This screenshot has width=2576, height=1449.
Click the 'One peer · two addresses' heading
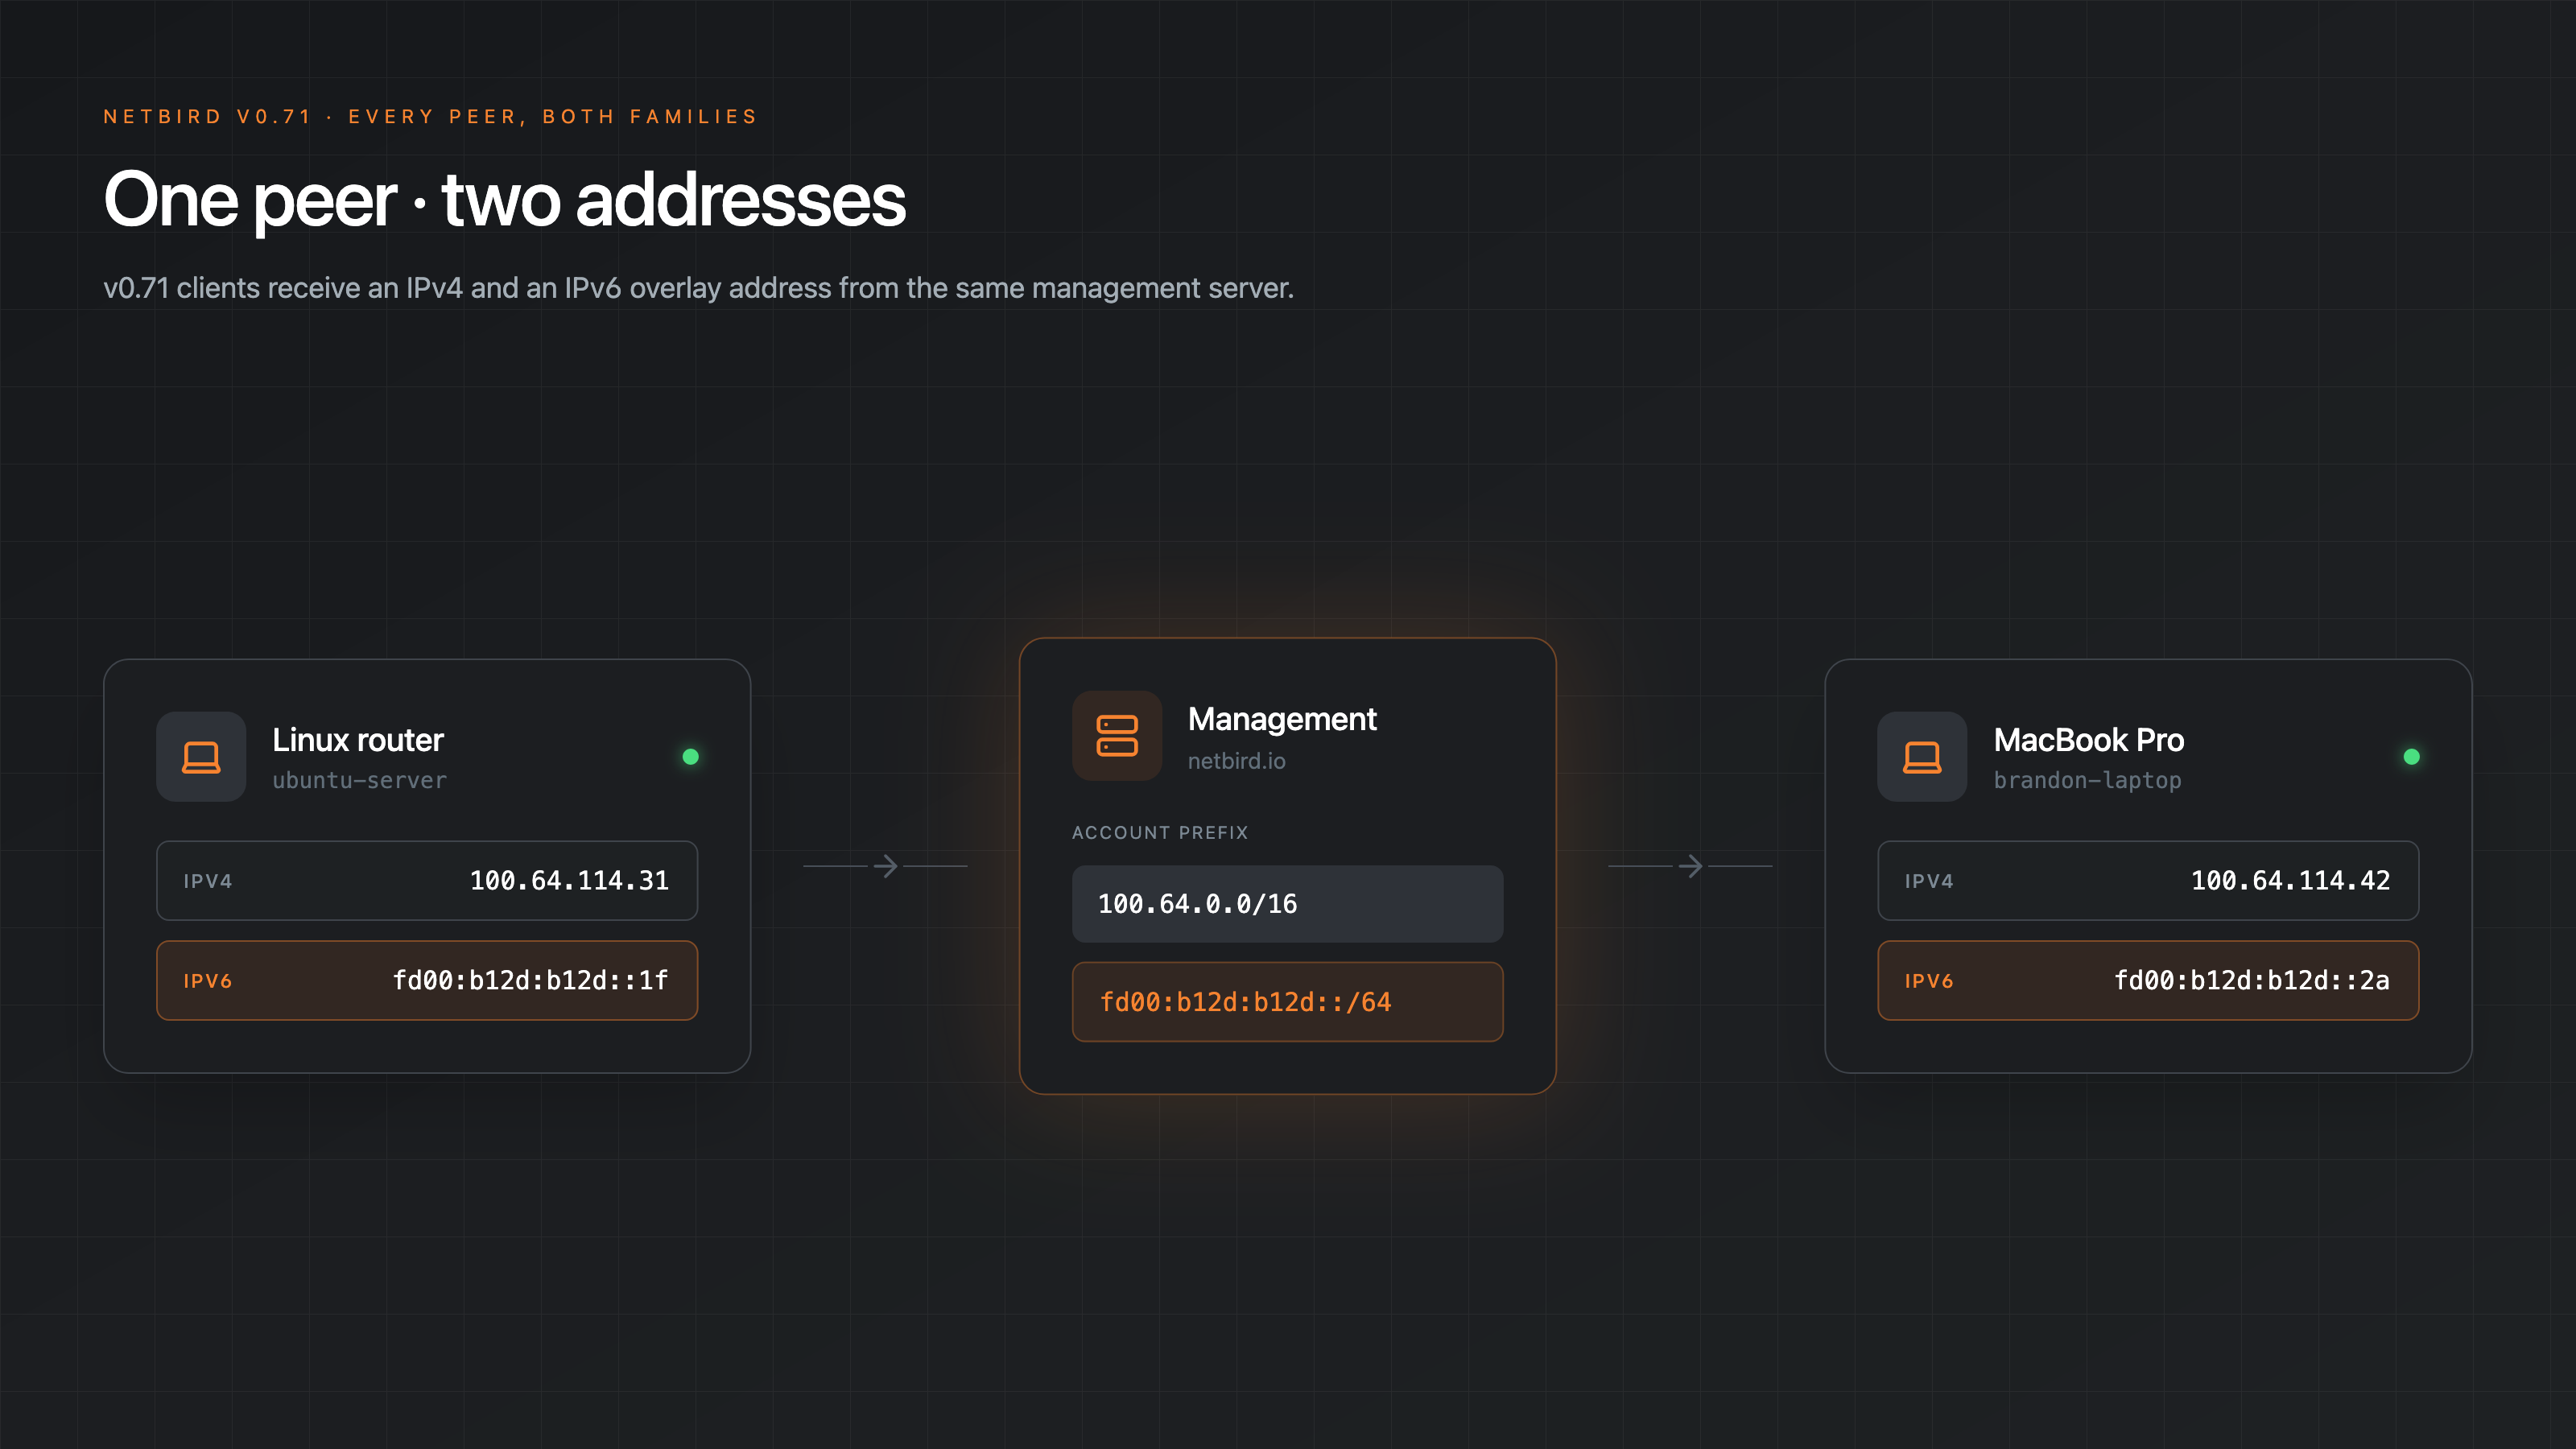click(504, 200)
